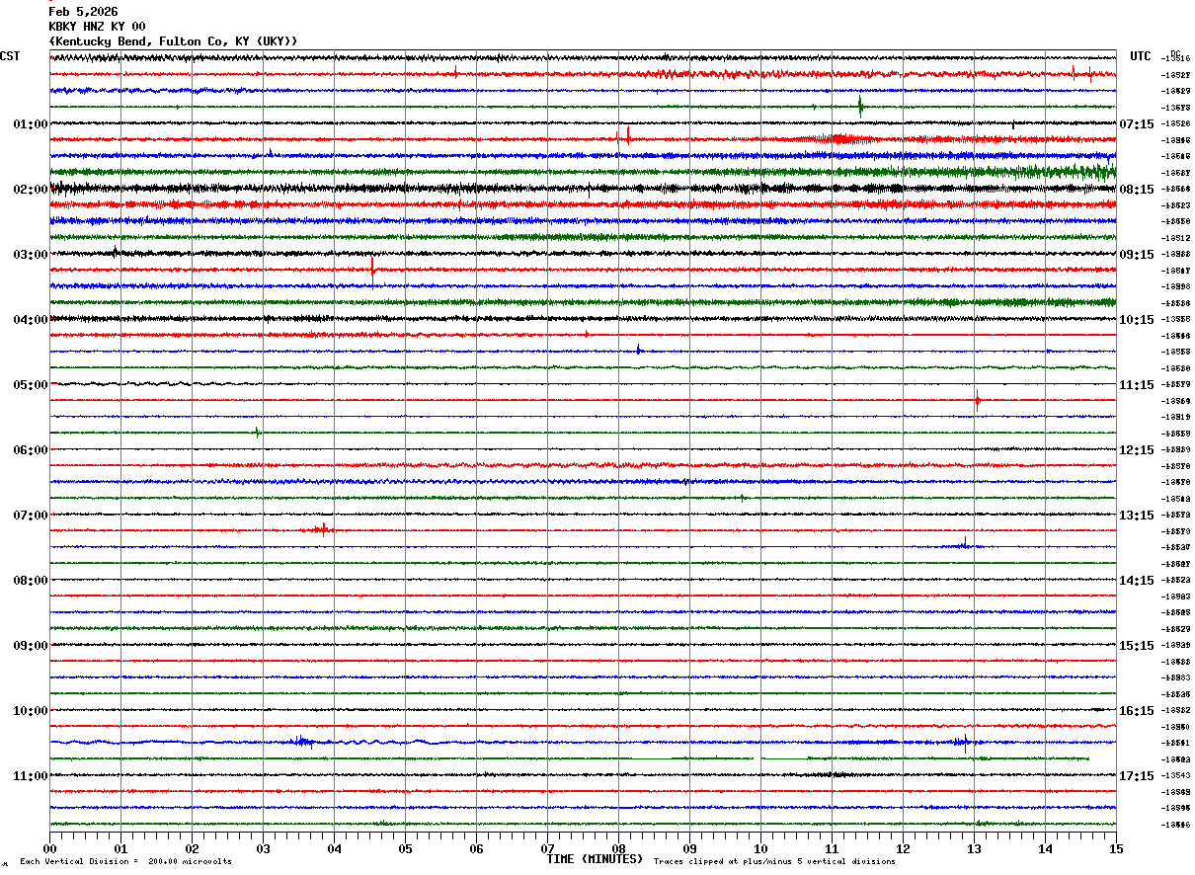Image resolution: width=1195 pixels, height=875 pixels.
Task: Click the green spike in trace just above 01:00
Action: click(860, 106)
